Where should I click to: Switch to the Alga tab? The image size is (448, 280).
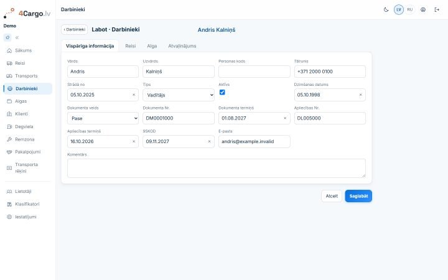pos(152,46)
